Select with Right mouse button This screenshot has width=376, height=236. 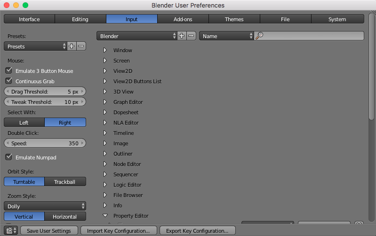(x=65, y=122)
